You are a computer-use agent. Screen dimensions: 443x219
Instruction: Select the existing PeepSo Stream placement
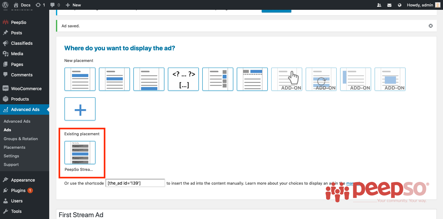pos(80,152)
